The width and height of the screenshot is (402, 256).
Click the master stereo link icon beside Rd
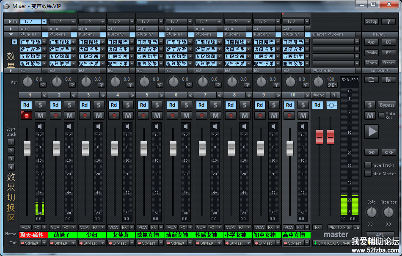[x=331, y=105]
